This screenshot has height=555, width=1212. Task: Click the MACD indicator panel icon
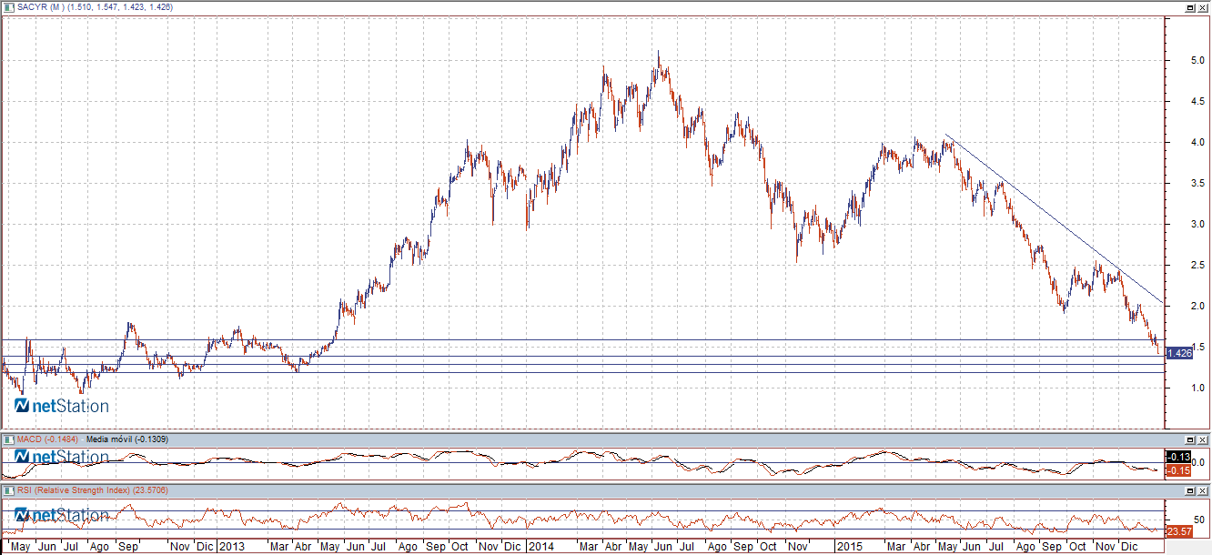pyautogui.click(x=9, y=440)
